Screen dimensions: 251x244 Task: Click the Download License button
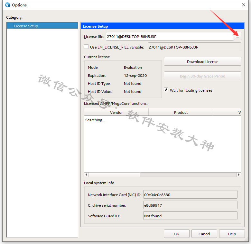pyautogui.click(x=202, y=61)
